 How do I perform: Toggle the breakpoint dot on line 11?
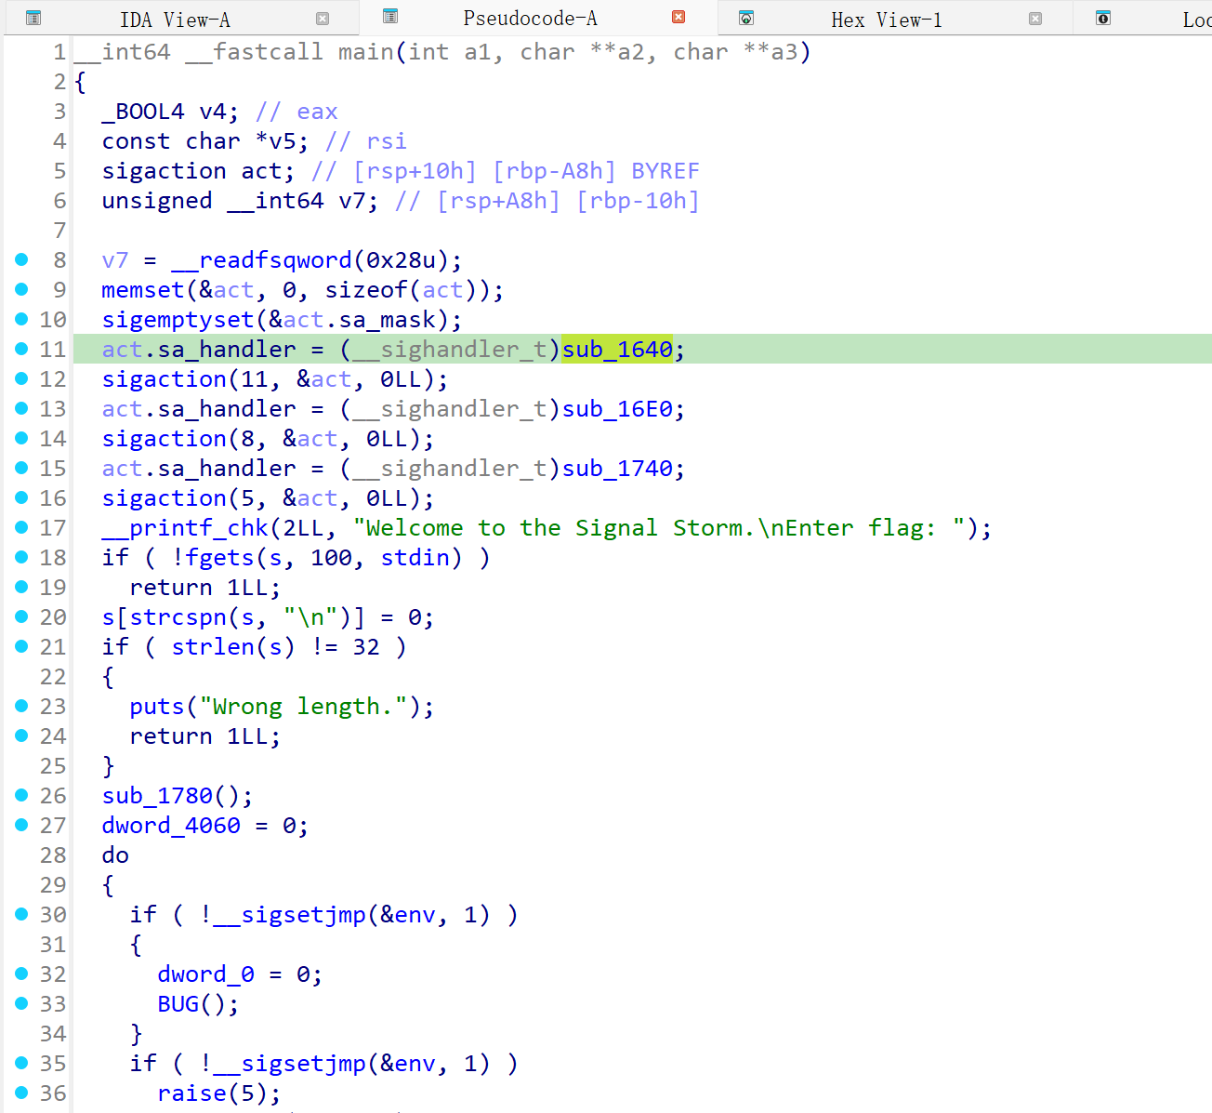pyautogui.click(x=21, y=349)
